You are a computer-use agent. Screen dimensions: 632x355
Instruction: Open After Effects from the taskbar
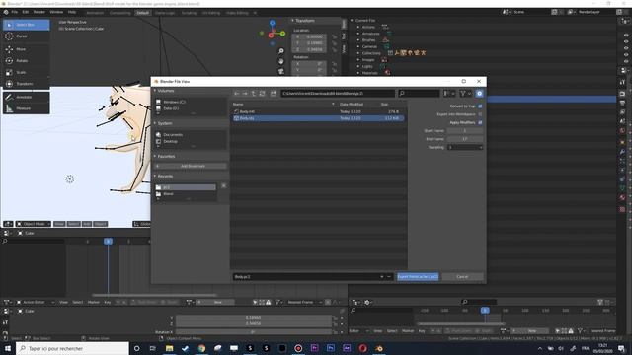click(x=347, y=348)
